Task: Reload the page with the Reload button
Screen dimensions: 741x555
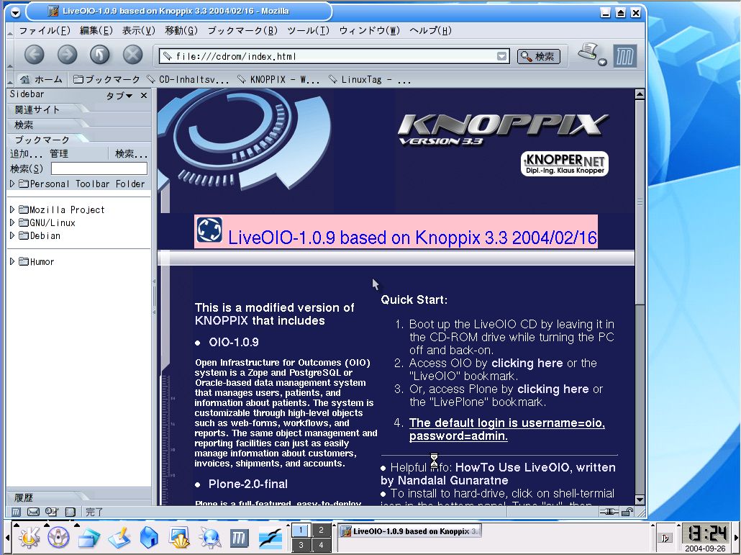Action: (100, 55)
